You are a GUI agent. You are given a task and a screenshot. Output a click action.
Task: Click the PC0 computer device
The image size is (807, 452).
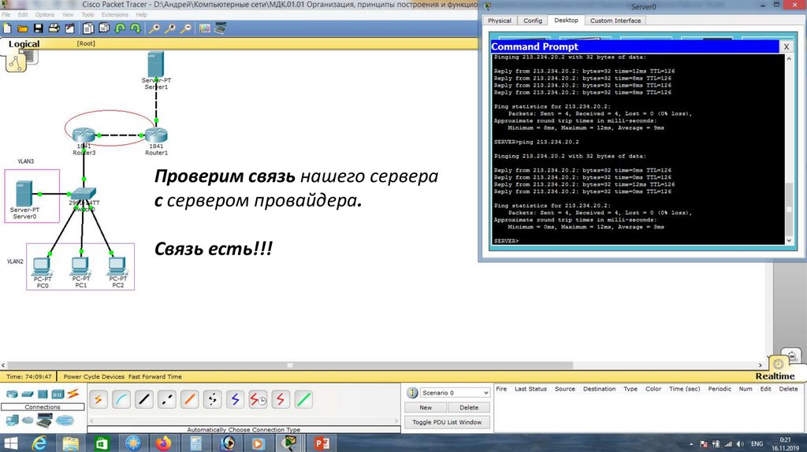(41, 266)
